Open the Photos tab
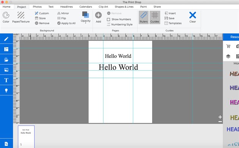This screenshot has width=239, height=148. click(37, 7)
